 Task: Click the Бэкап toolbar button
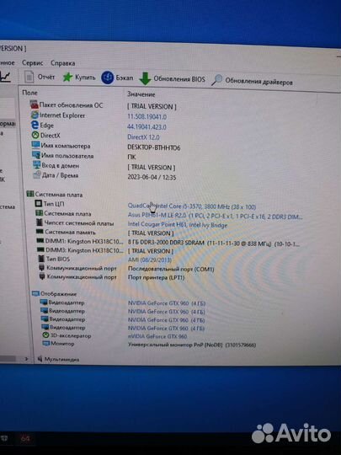pos(117,78)
